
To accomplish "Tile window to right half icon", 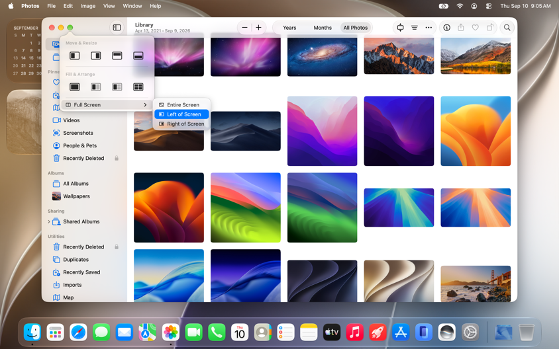I will [x=96, y=56].
